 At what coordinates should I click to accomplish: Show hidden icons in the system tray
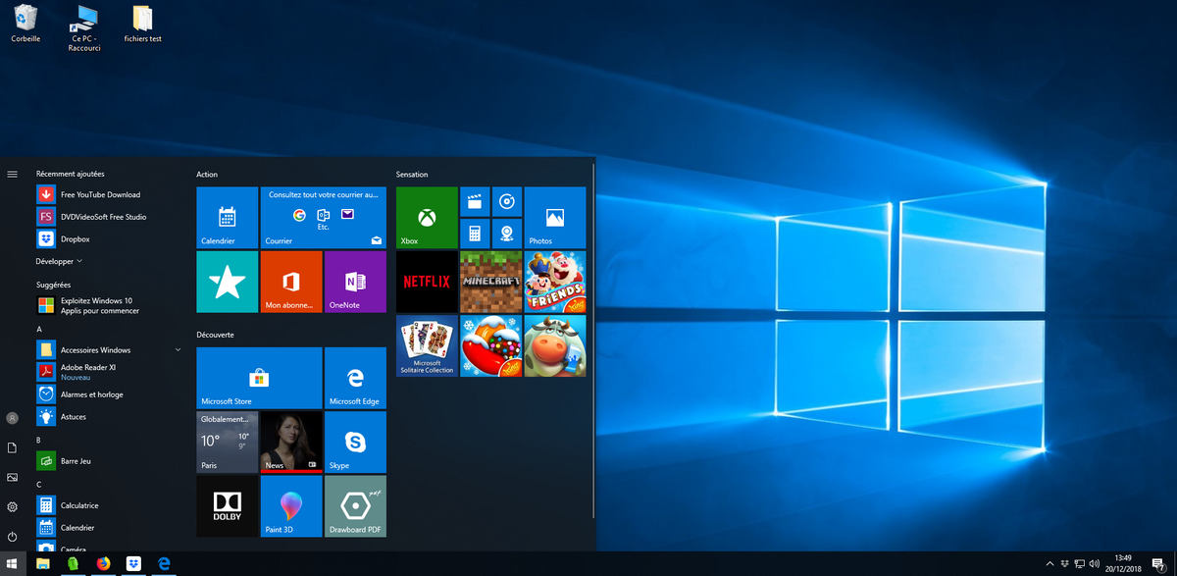[x=1049, y=563]
